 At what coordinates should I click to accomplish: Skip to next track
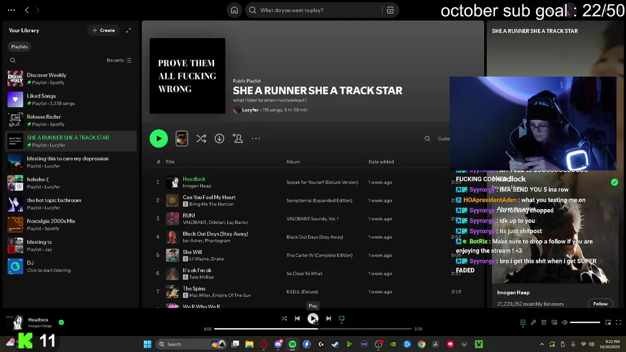[329, 318]
